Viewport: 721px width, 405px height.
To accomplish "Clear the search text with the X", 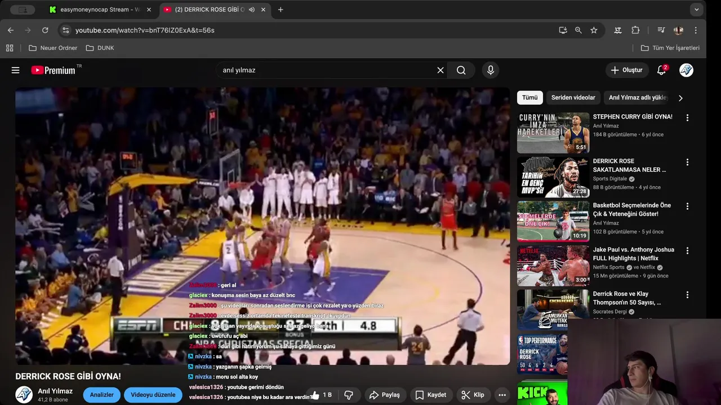I will 440,70.
